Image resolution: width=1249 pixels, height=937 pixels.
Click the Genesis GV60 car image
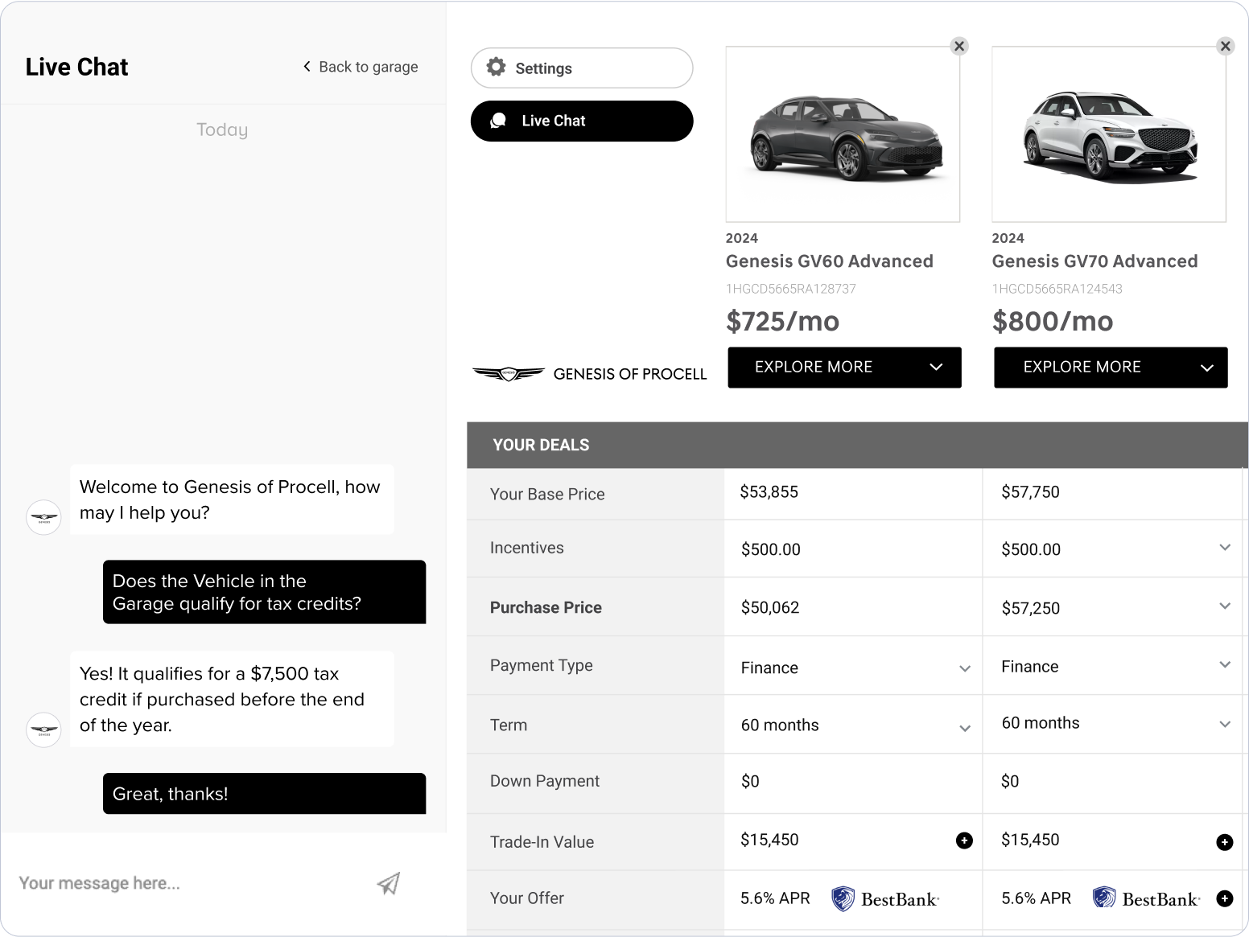[843, 134]
